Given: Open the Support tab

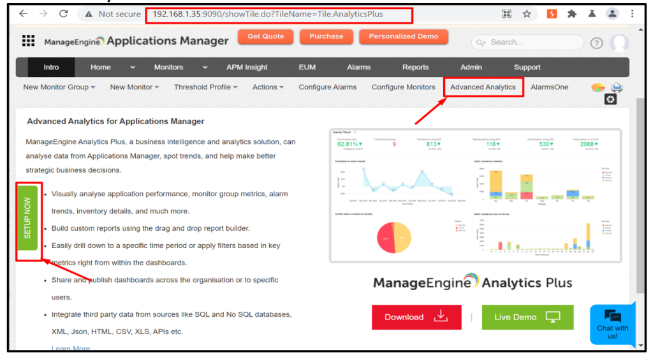Looking at the screenshot, I should pyautogui.click(x=527, y=68).
